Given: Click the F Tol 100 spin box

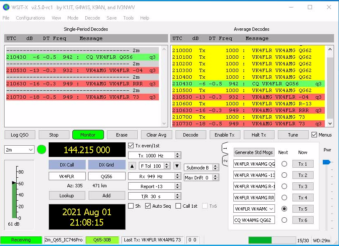Looking at the screenshot, I should pos(154,166).
